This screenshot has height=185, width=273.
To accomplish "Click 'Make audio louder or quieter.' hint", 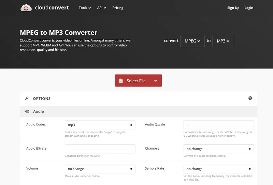I will point(82,176).
